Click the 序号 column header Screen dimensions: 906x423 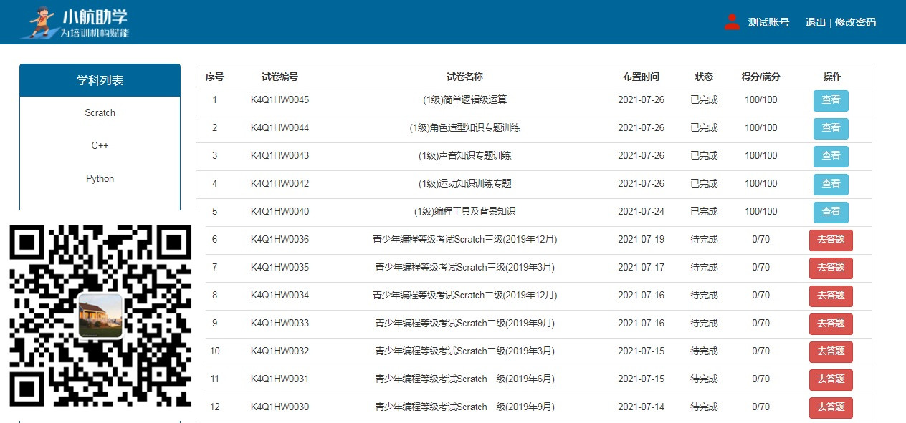(x=214, y=77)
